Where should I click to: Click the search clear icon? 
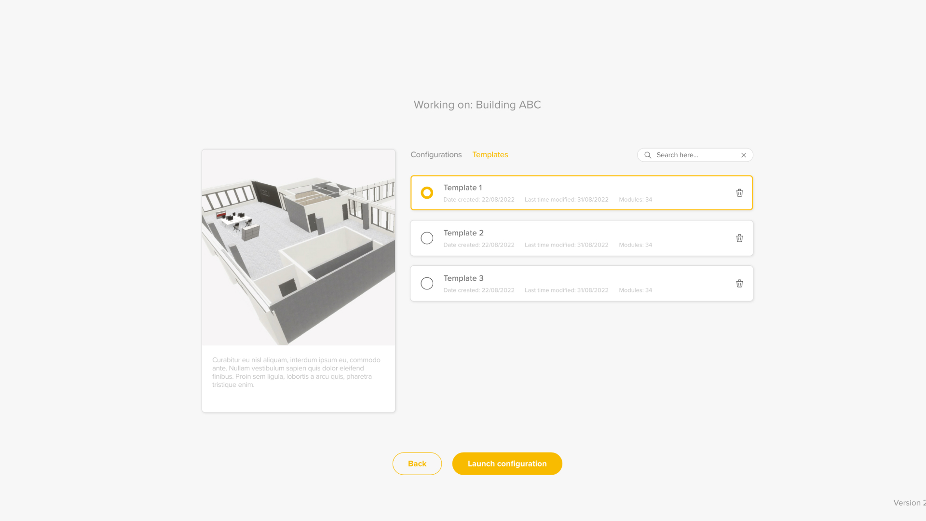pos(744,155)
